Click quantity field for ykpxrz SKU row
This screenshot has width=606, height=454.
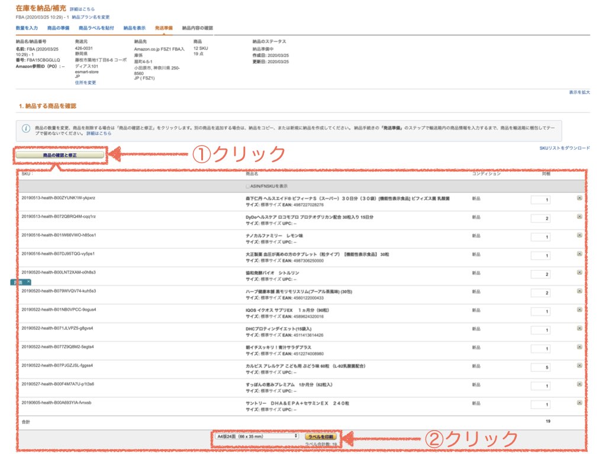click(x=540, y=200)
